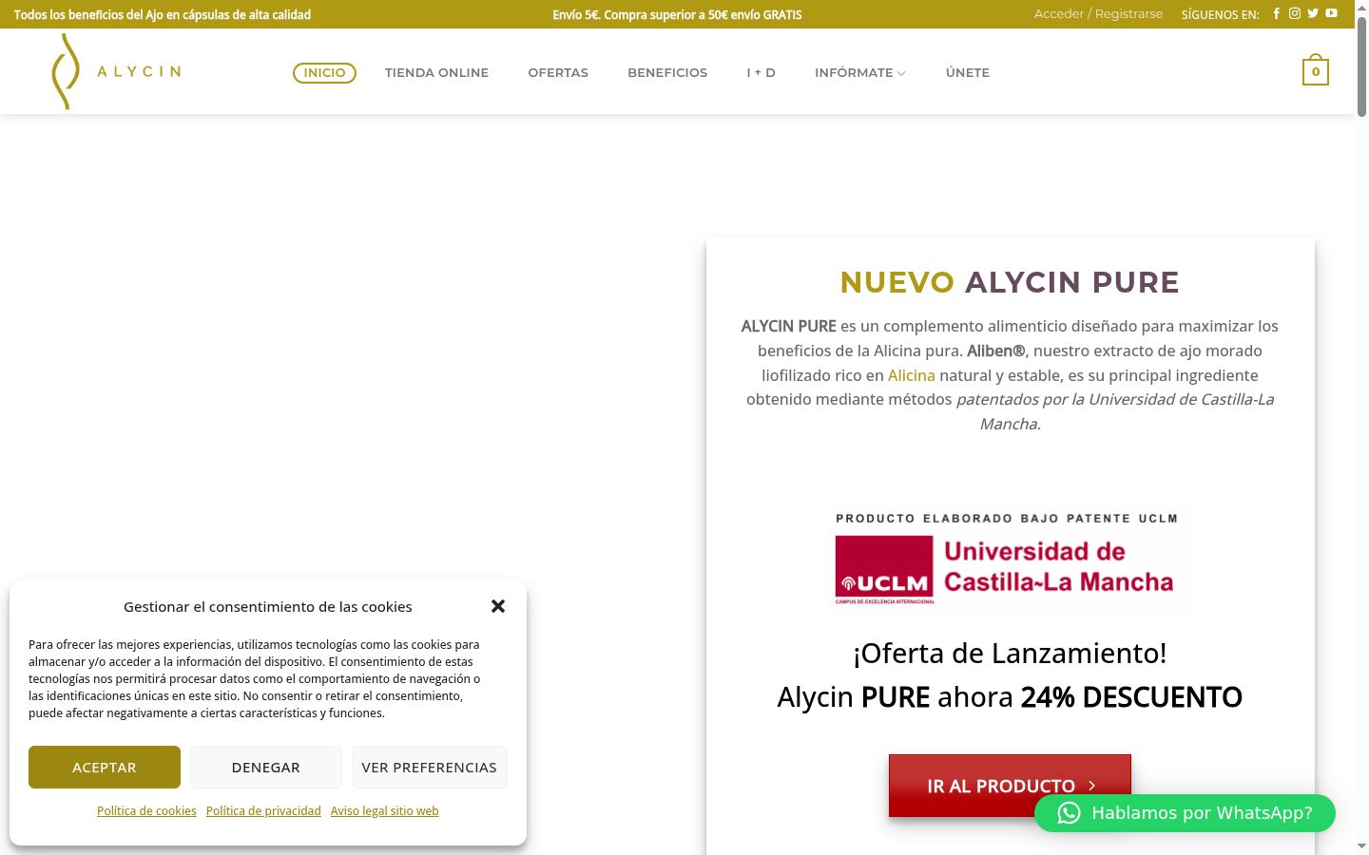The width and height of the screenshot is (1369, 855).
Task: Open the Política de cookies link
Action: 146,811
